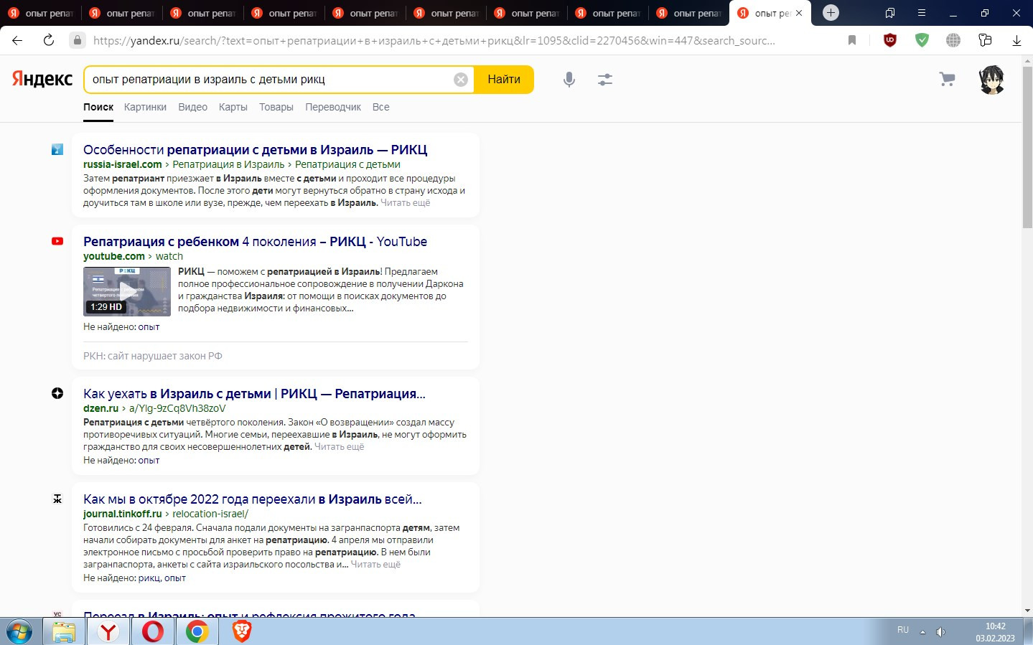Open Opera from the taskbar
This screenshot has width=1033, height=645.
[153, 632]
